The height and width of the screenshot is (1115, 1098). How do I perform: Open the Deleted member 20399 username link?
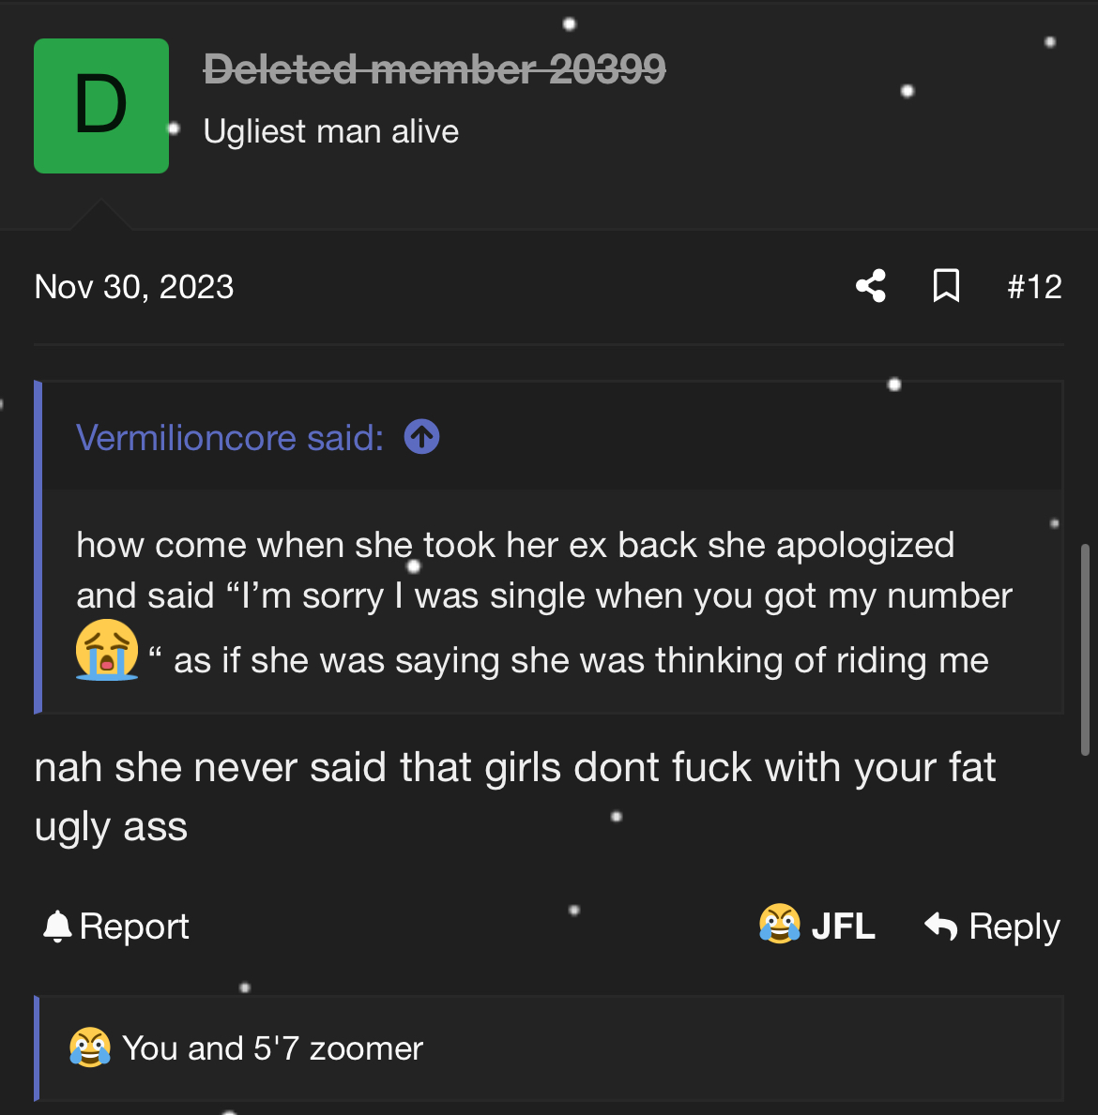coord(434,68)
